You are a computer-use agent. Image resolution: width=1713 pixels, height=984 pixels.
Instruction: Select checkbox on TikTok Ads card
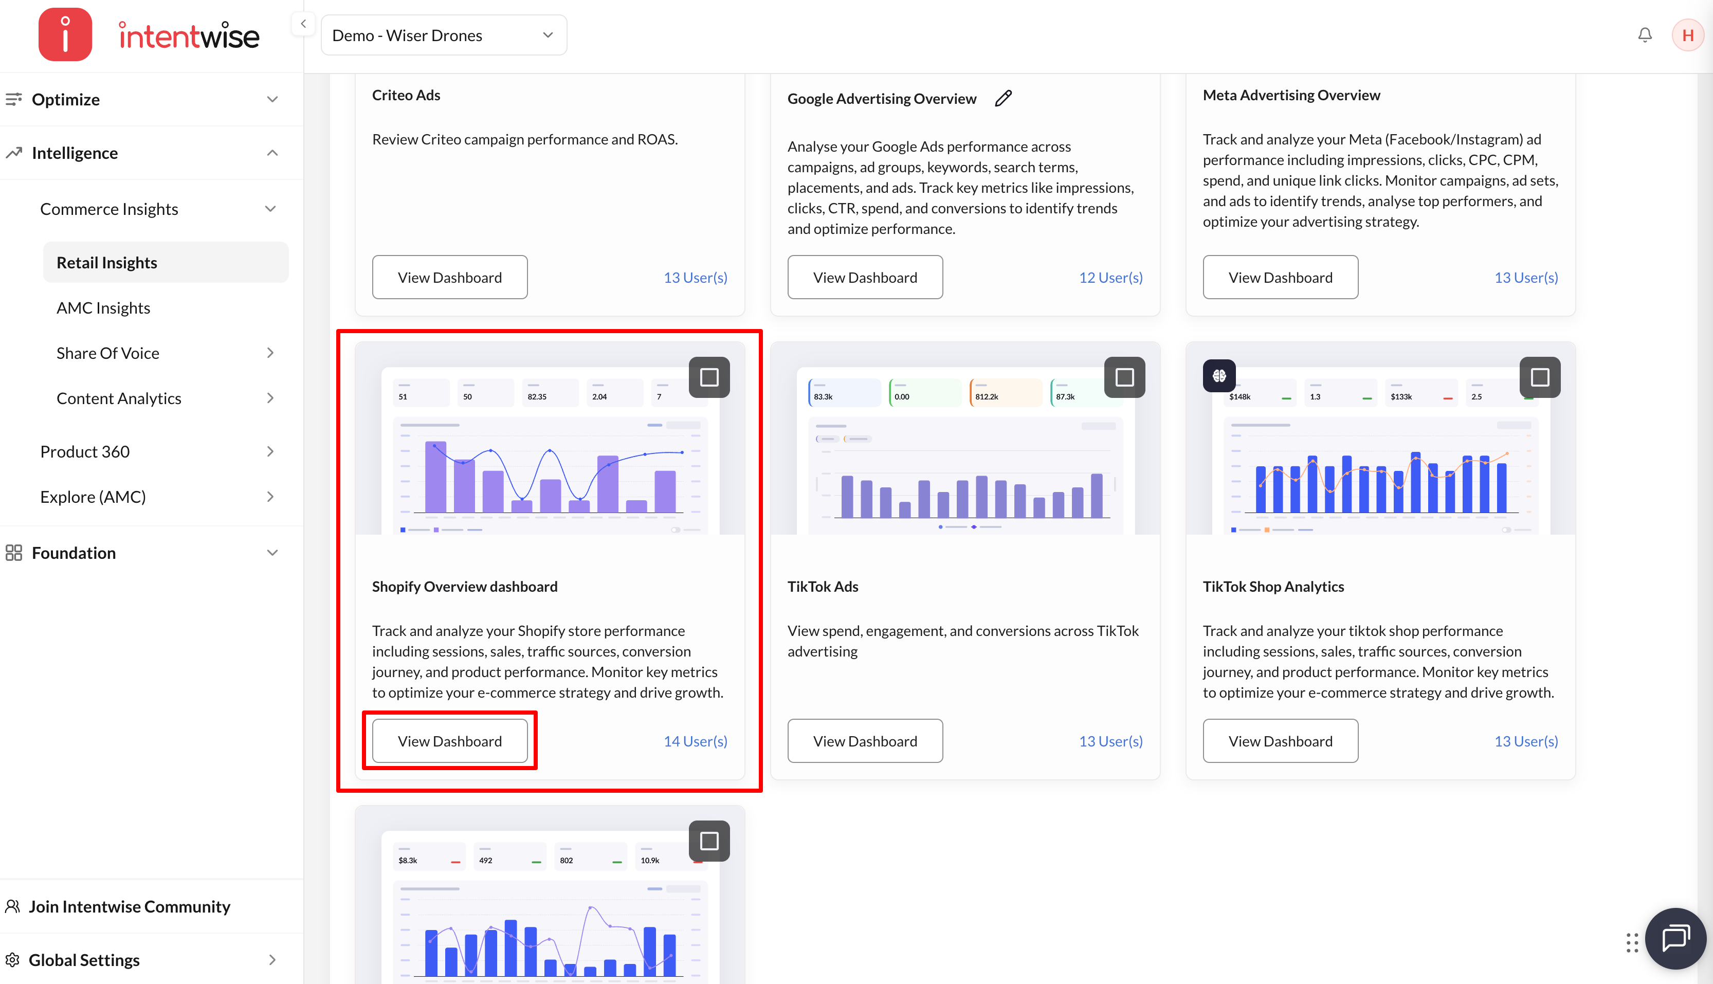(1124, 377)
